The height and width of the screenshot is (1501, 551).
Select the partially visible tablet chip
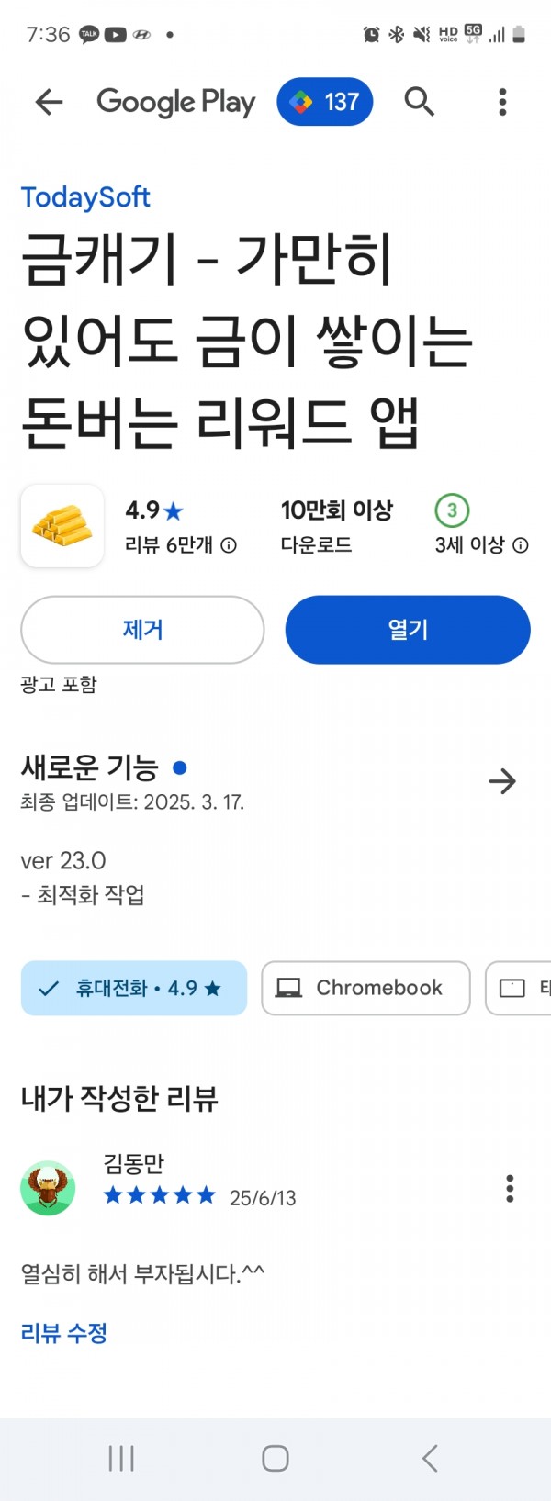pyautogui.click(x=519, y=988)
